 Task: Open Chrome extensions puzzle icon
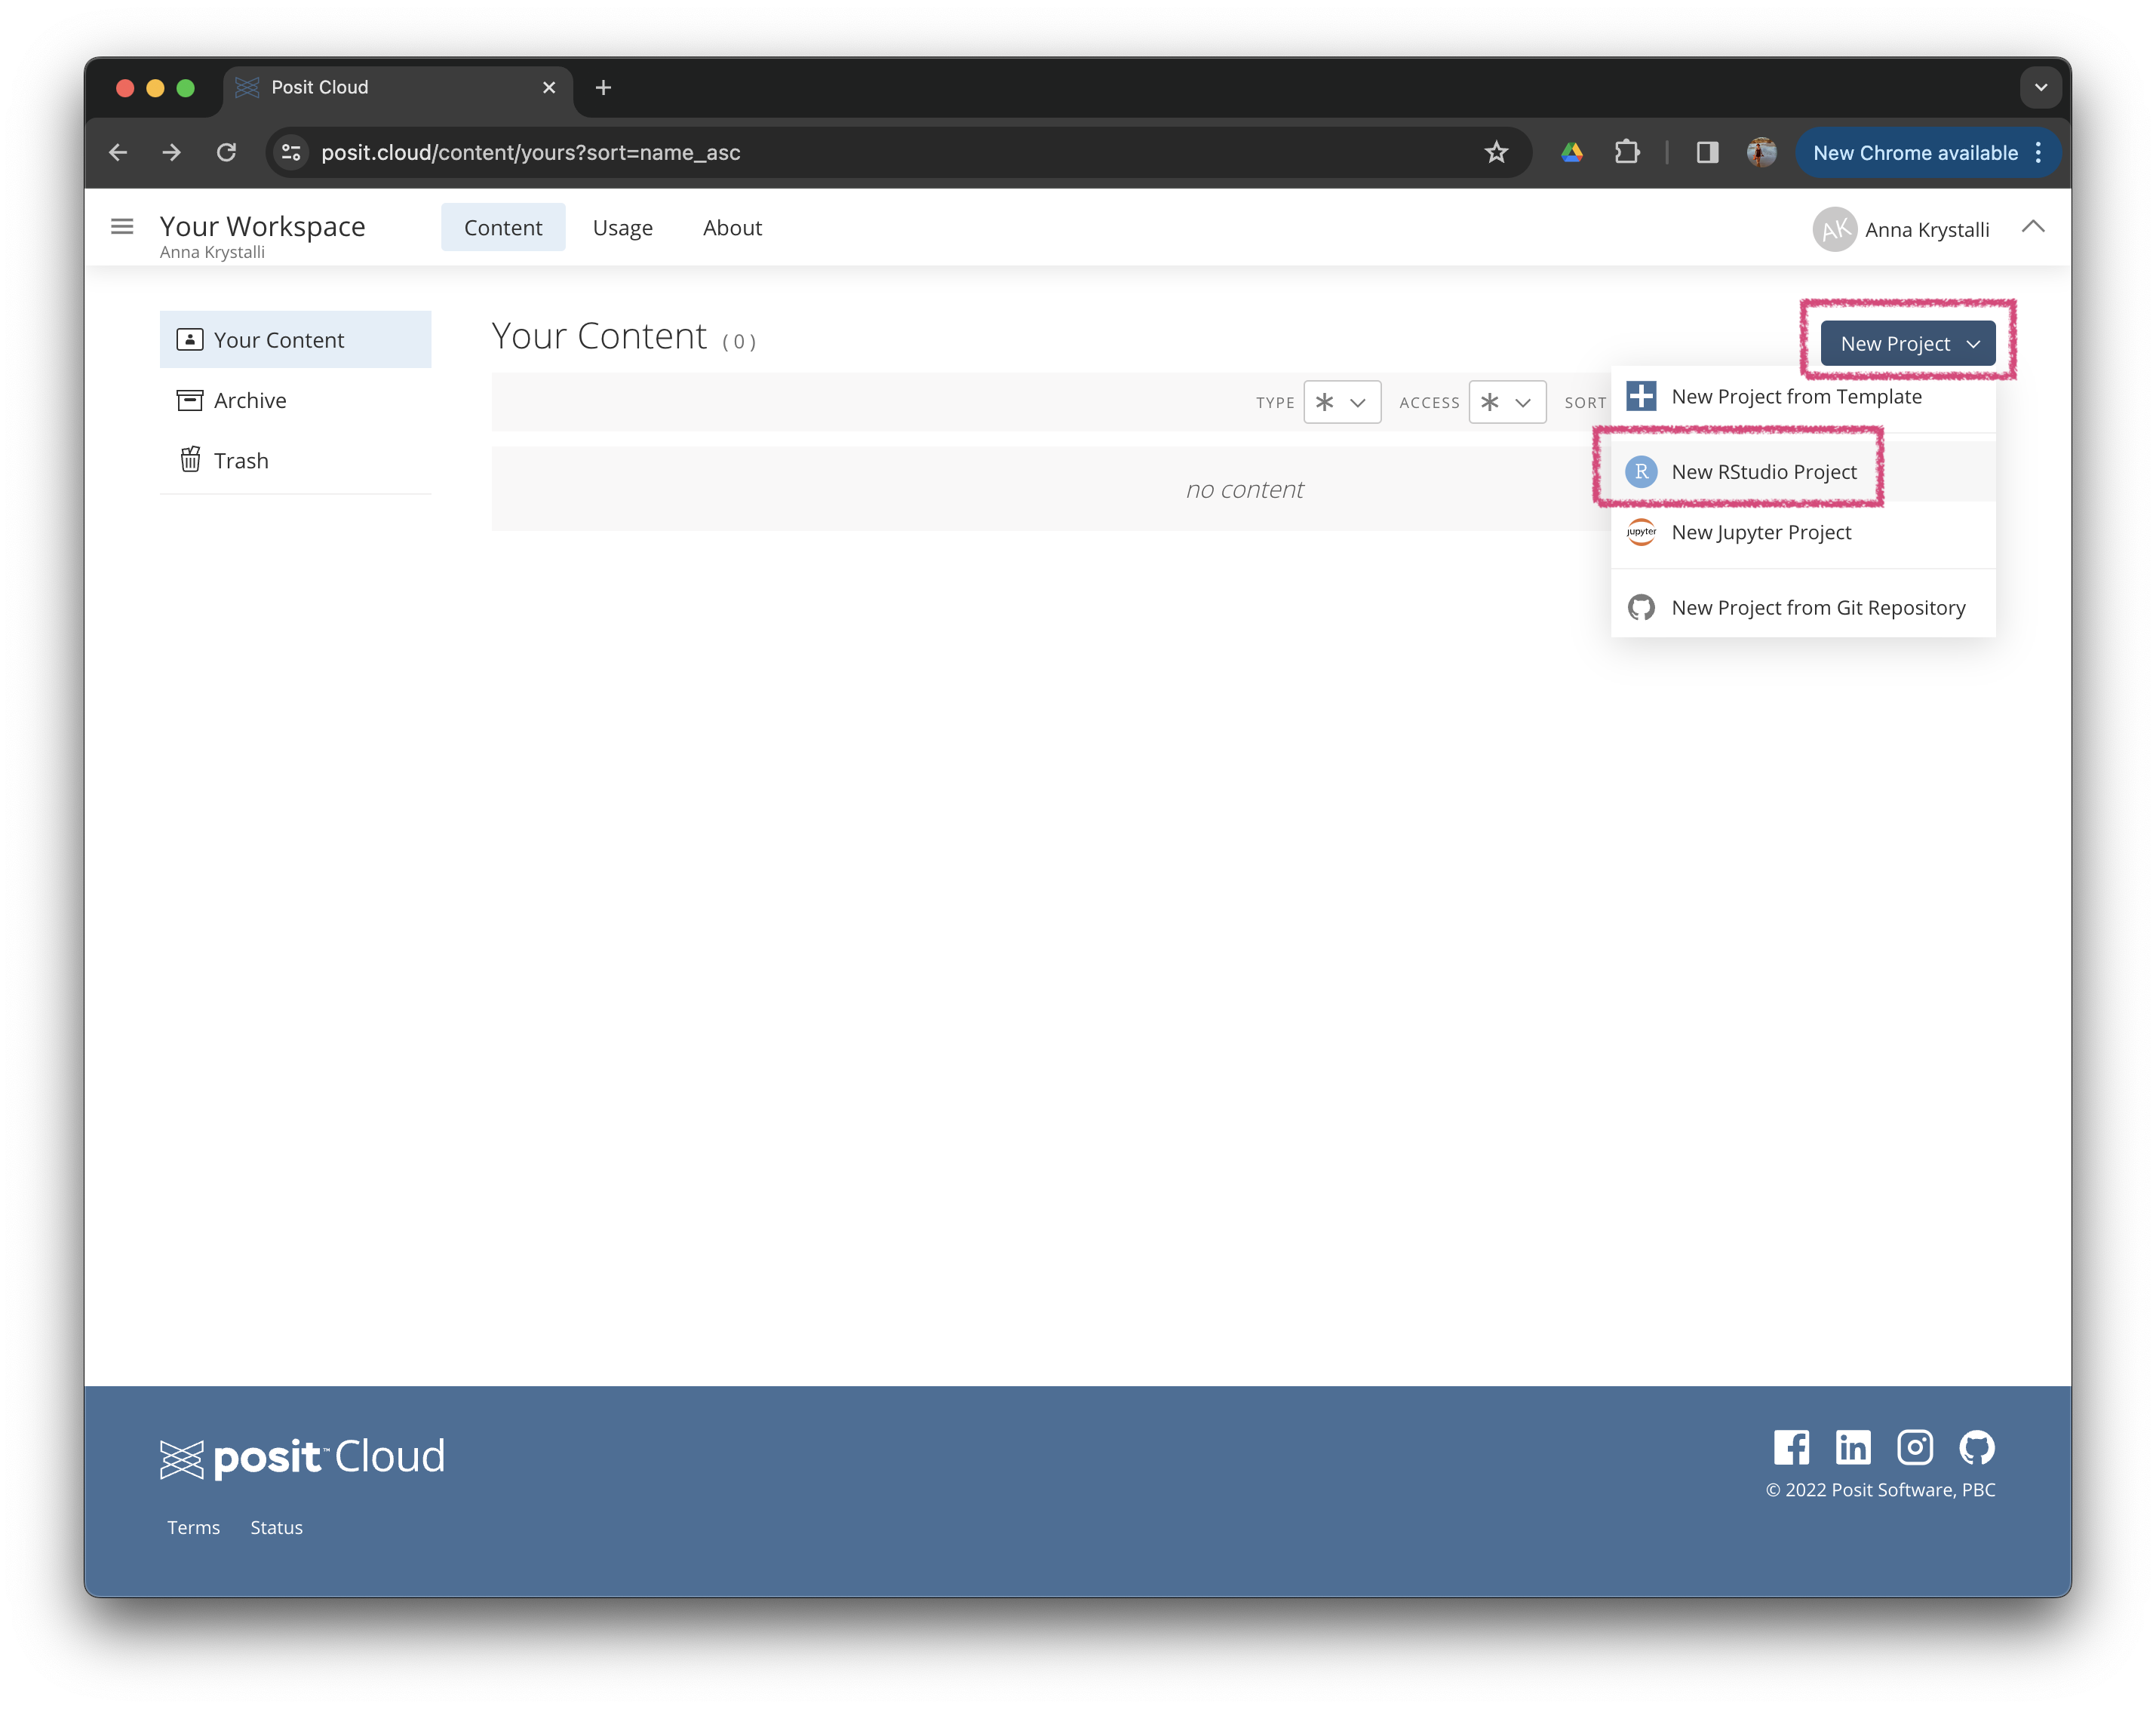1627,152
